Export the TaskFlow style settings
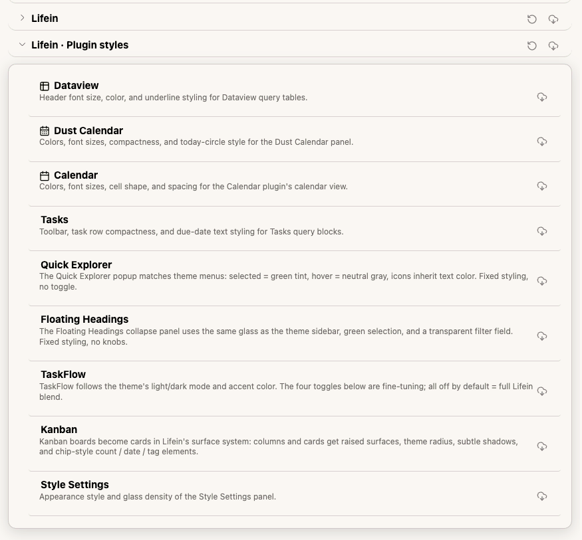The width and height of the screenshot is (582, 540). (x=542, y=391)
